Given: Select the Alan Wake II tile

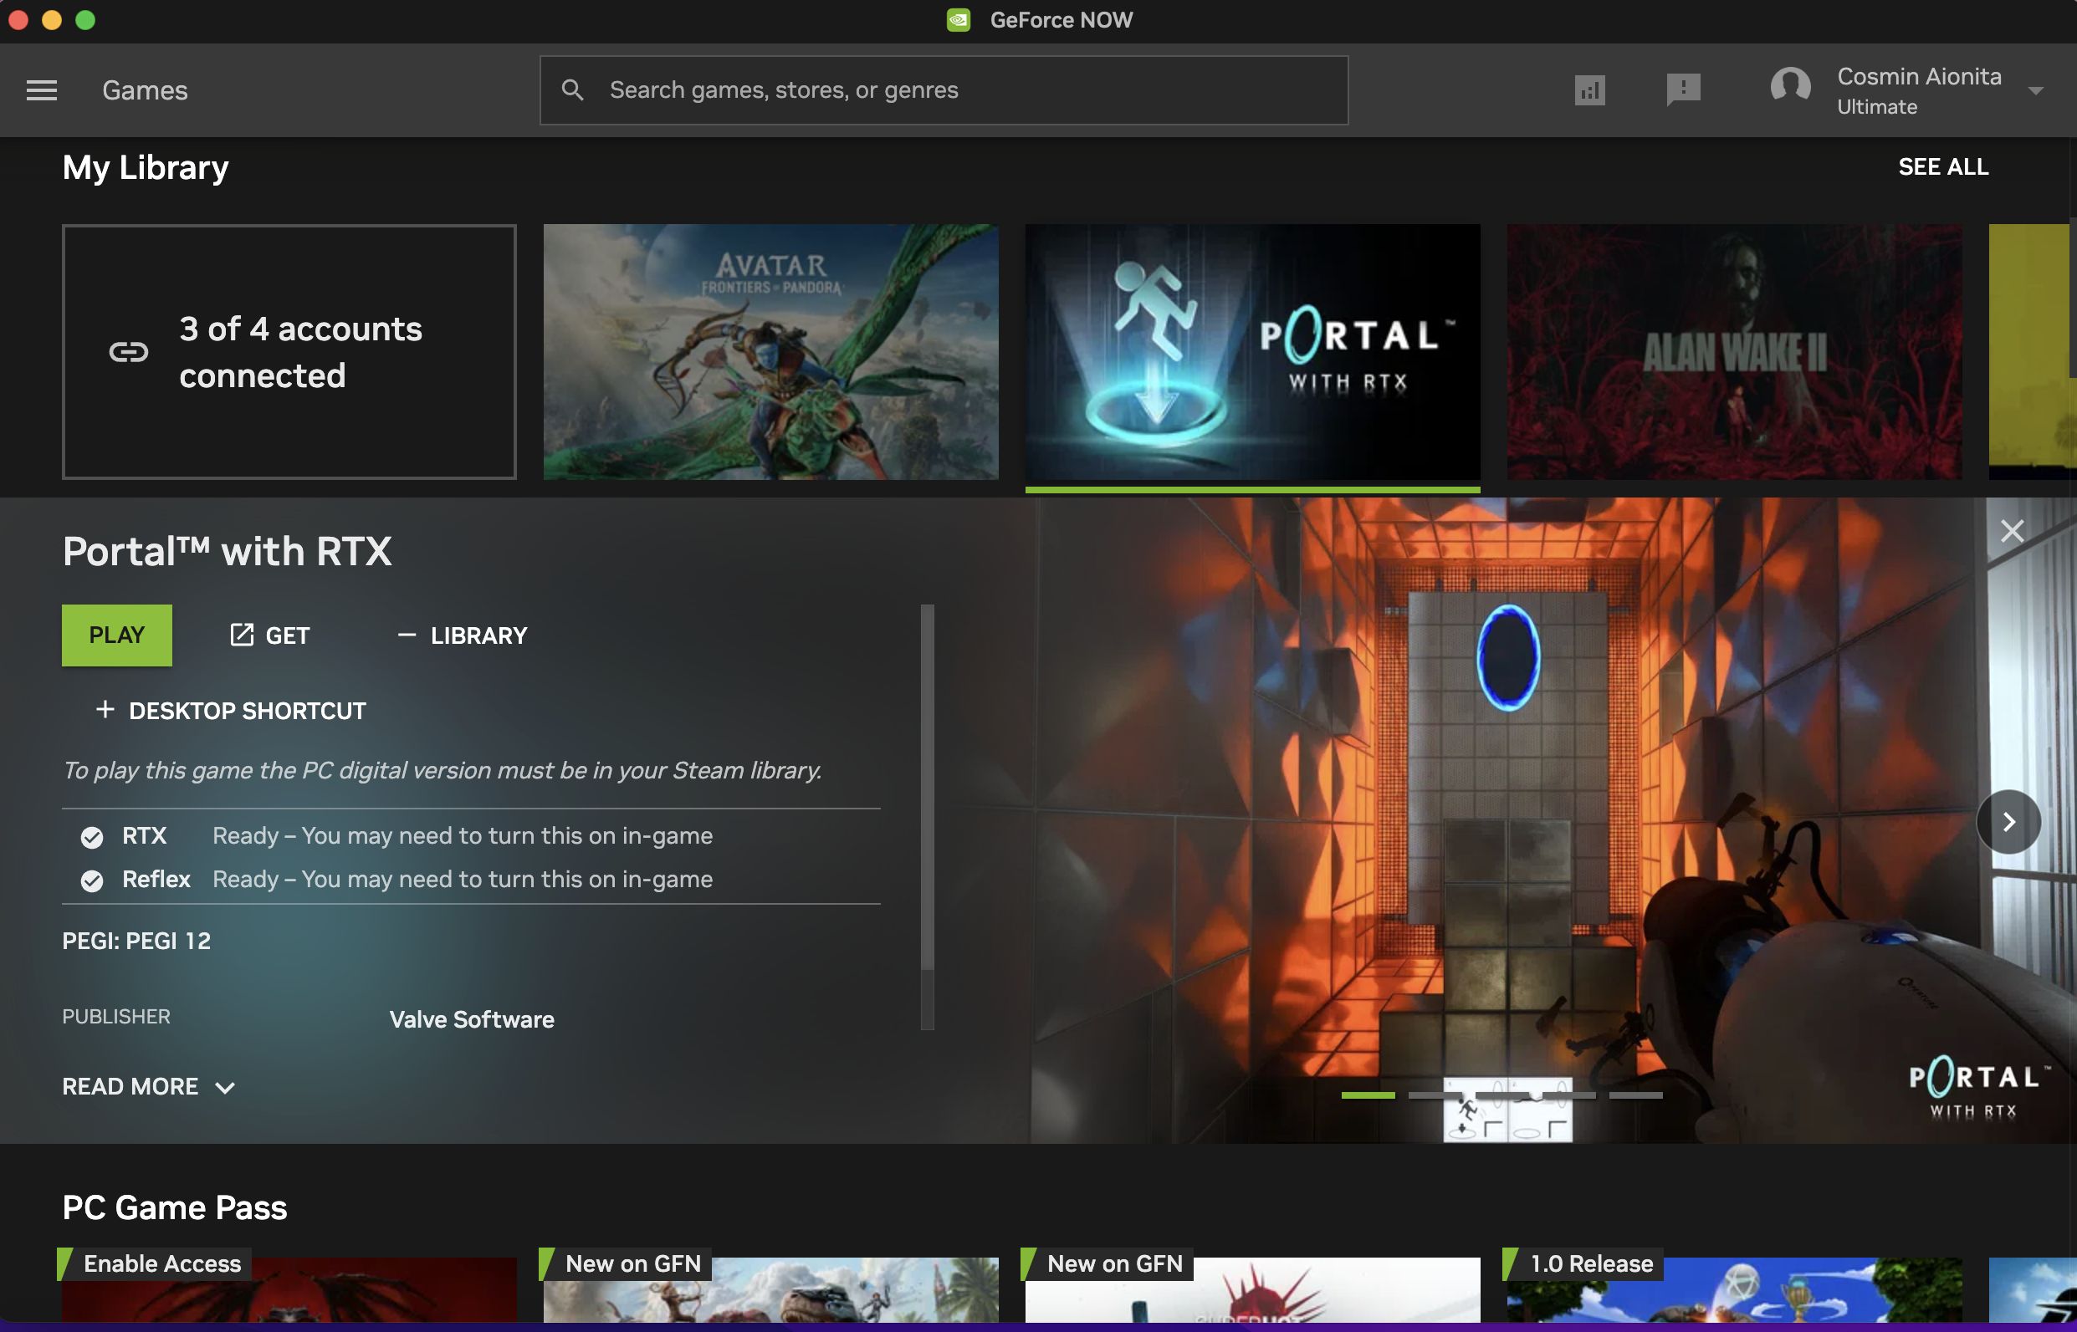Looking at the screenshot, I should coord(1733,352).
